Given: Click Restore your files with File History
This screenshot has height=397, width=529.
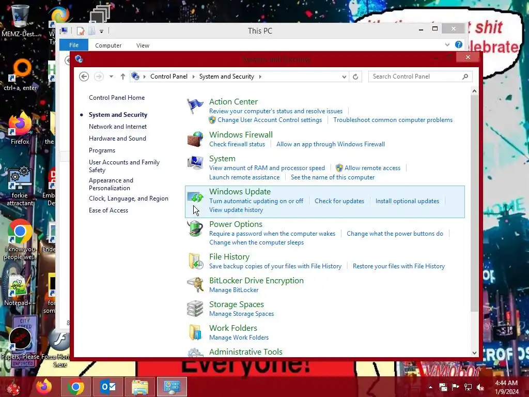Looking at the screenshot, I should (x=398, y=266).
